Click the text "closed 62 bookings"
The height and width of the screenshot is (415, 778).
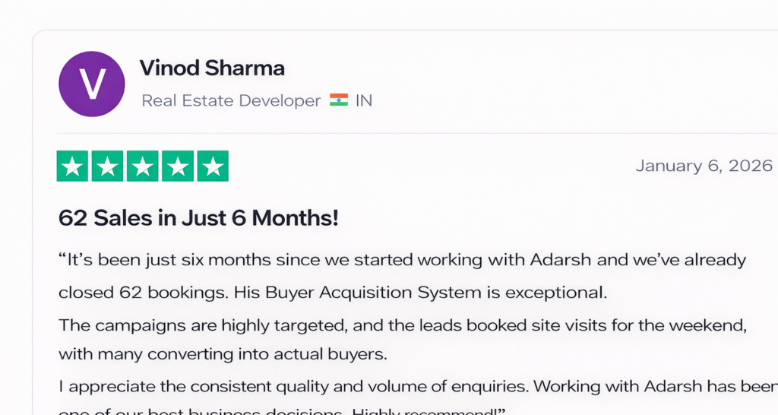pos(143,292)
